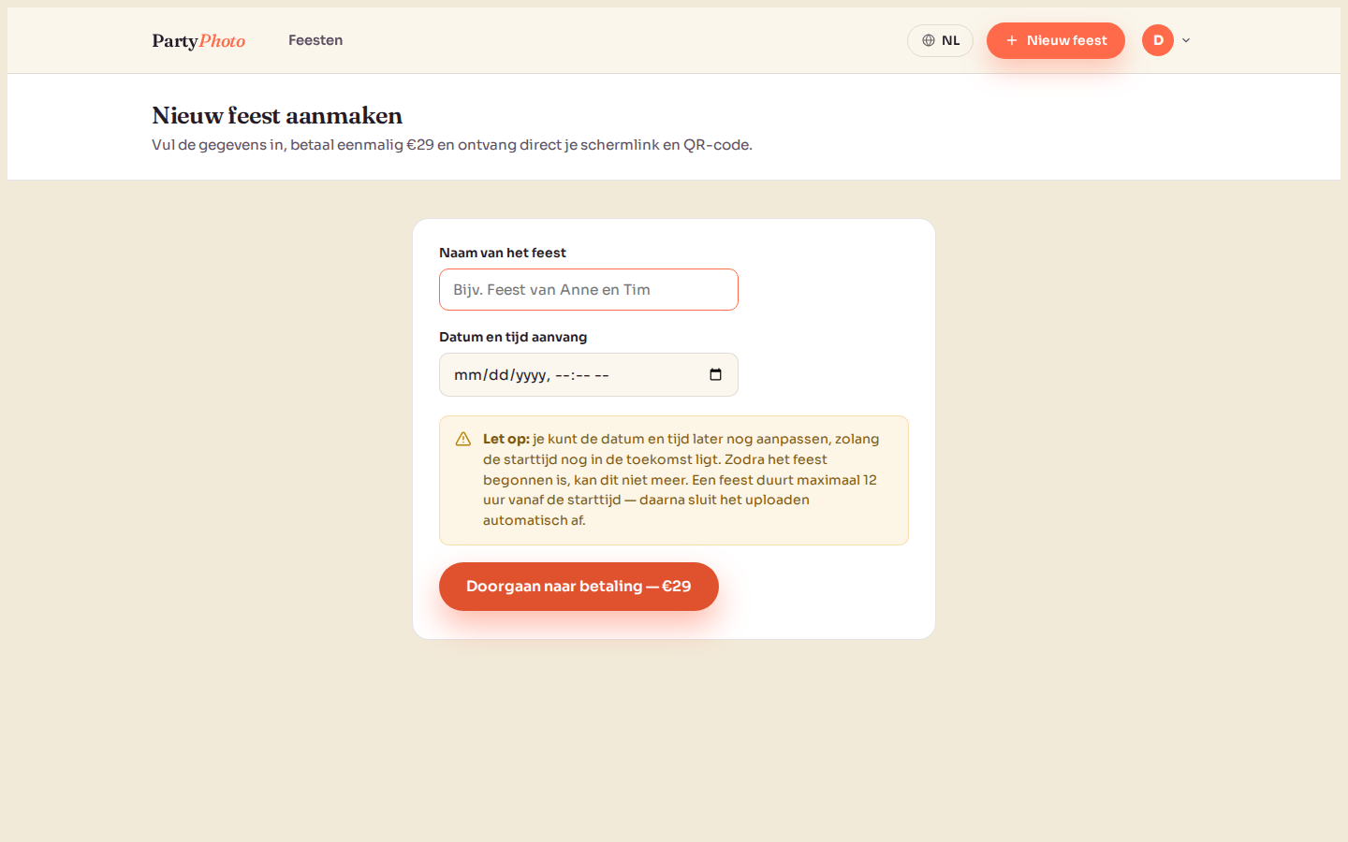
Task: Select the dd day segment
Action: [498, 375]
